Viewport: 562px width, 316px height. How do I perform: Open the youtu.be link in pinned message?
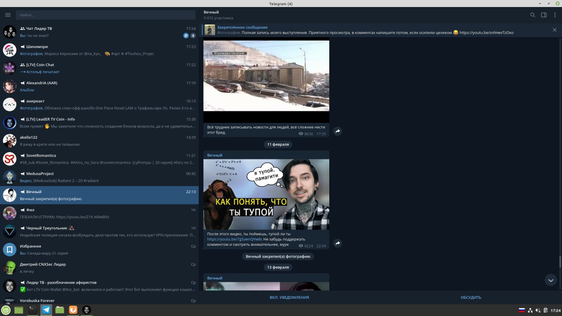coord(486,32)
